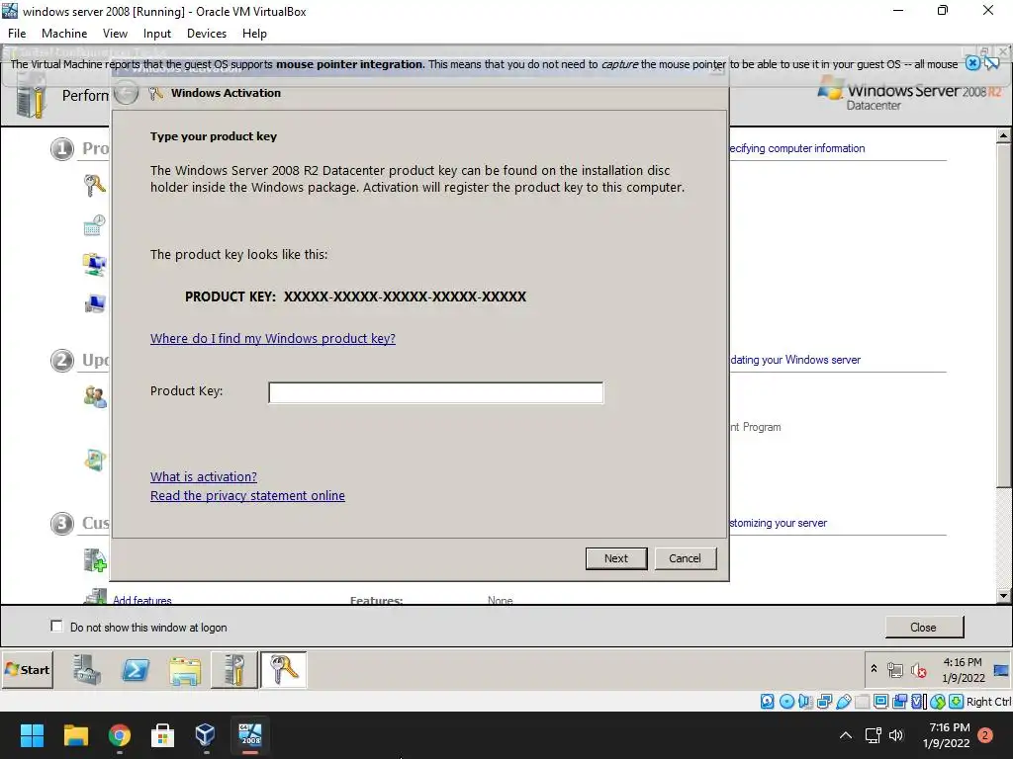This screenshot has height=759, width=1013.
Task: Open the Machine menu
Action: tap(64, 34)
